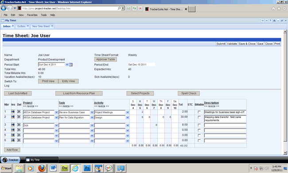Open the Period Start calendar picker icon
288x173 pixels.
click(x=71, y=64)
